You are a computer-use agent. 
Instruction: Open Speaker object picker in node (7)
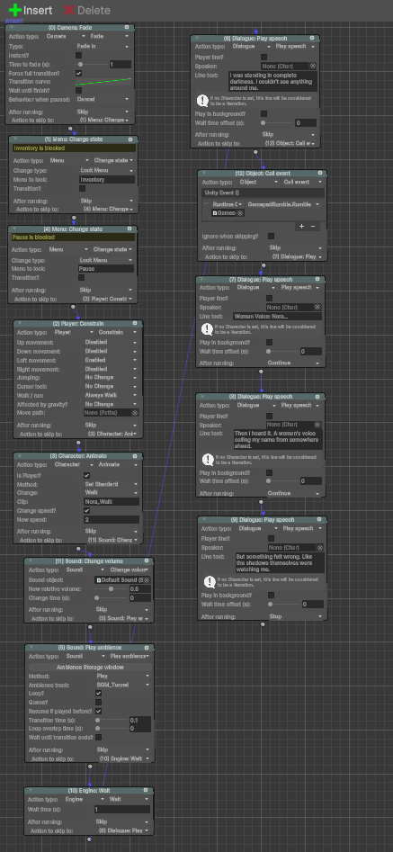click(318, 307)
